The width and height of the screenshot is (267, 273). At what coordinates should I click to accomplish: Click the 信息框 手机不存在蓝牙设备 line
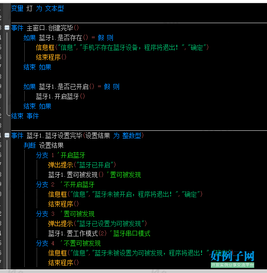click(x=122, y=47)
